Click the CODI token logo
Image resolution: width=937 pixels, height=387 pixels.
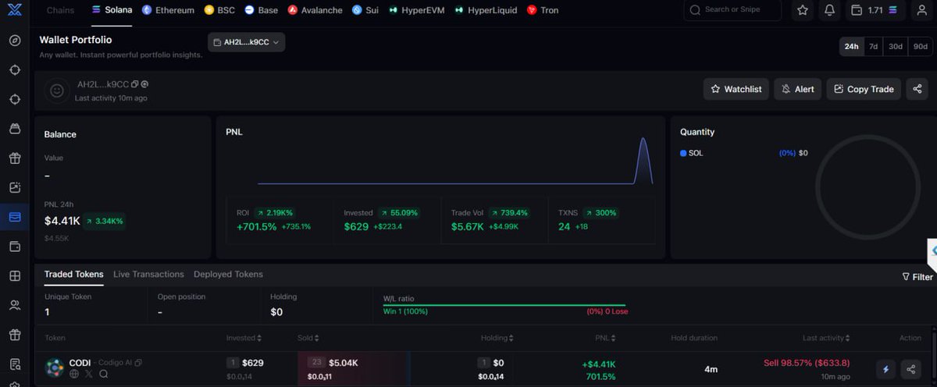point(55,367)
